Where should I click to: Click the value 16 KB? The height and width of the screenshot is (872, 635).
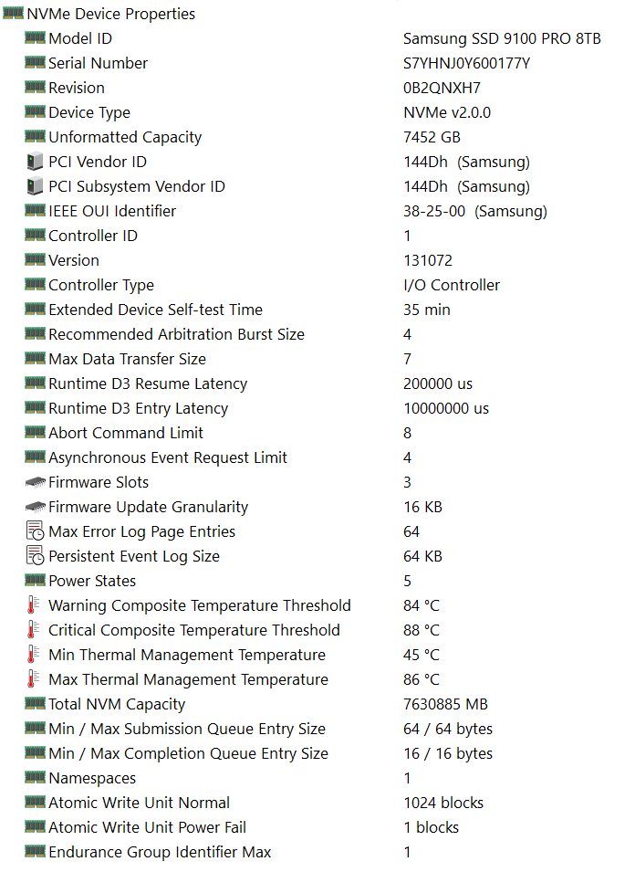pos(422,507)
